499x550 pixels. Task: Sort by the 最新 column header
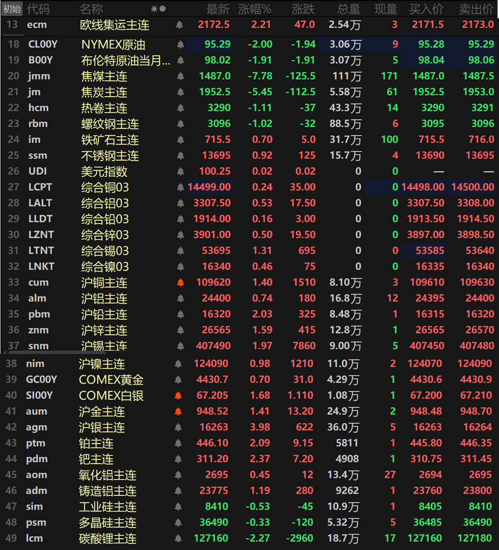(218, 9)
